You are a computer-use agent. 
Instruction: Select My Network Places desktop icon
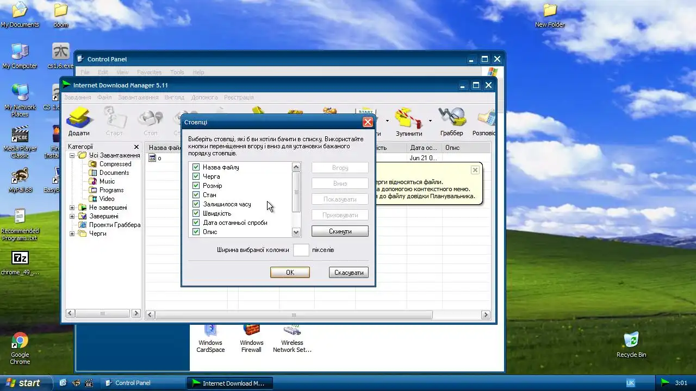[20, 100]
